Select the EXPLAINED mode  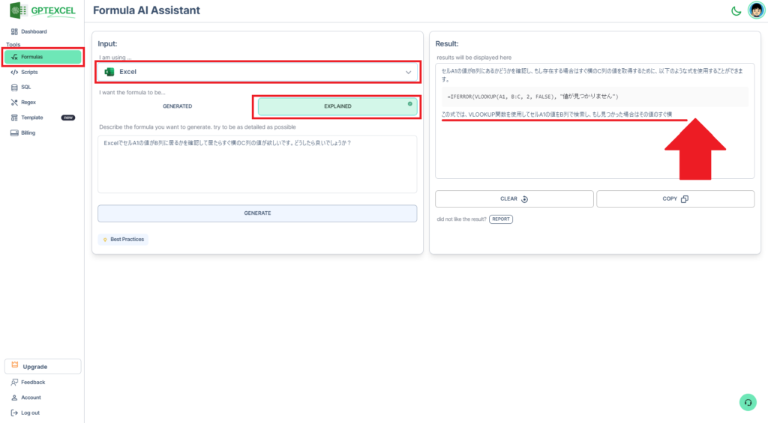pyautogui.click(x=337, y=106)
